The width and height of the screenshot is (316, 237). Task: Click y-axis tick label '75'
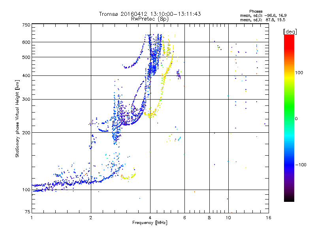tap(28, 212)
